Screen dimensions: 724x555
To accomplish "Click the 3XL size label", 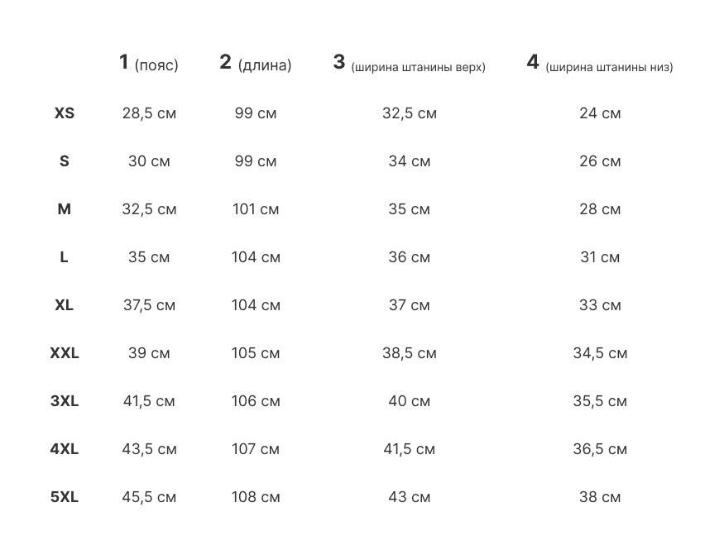I will coord(65,401).
